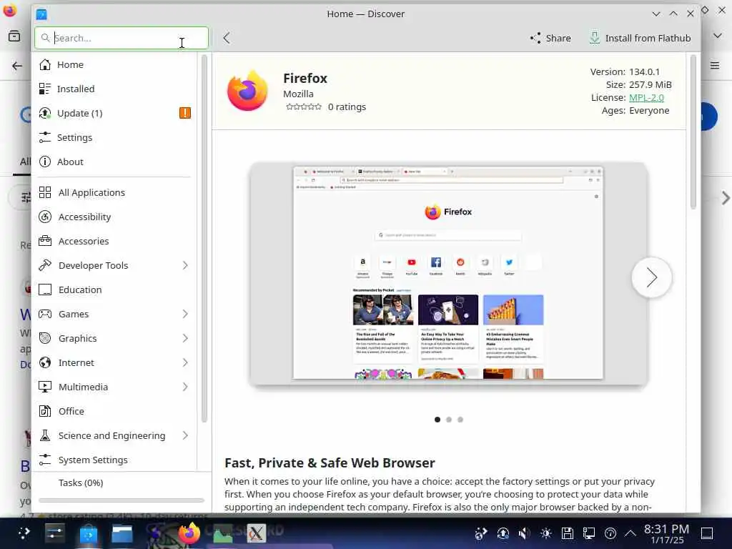
Task: Open the application launcher in taskbar
Action: coord(24,533)
